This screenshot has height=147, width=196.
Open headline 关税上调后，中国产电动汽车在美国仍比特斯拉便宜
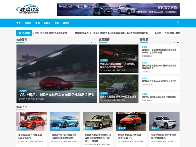57,95
